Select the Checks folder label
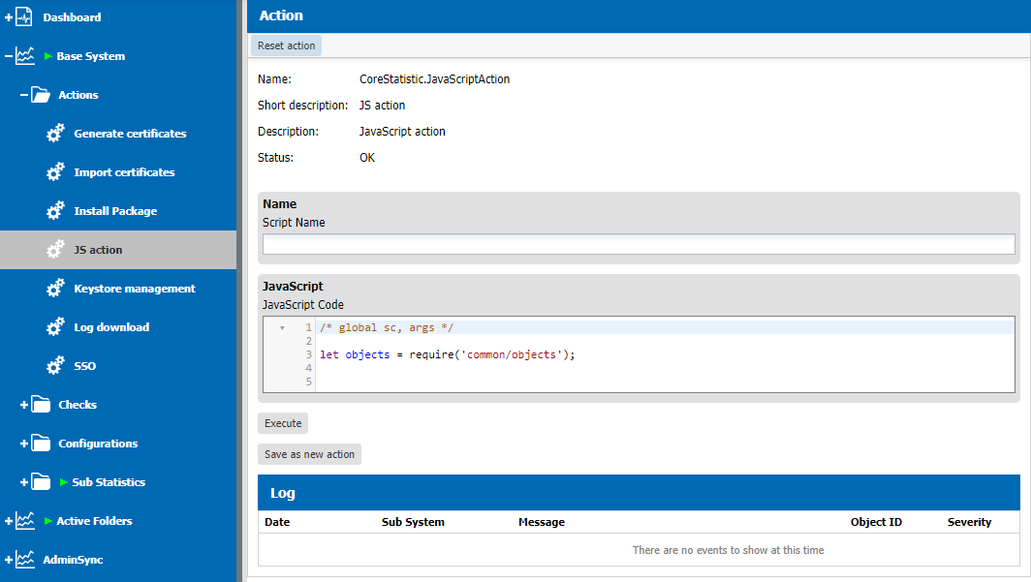This screenshot has width=1031, height=582. [x=78, y=405]
